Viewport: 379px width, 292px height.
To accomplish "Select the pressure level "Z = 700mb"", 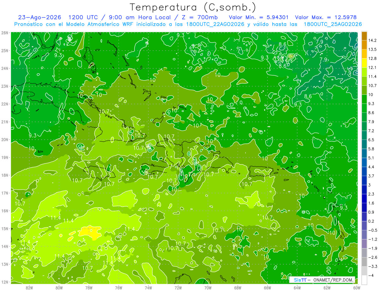I will pos(199,17).
